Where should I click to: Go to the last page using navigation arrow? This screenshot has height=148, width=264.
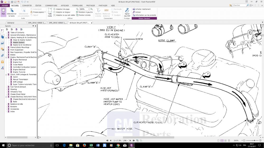tap(134, 141)
